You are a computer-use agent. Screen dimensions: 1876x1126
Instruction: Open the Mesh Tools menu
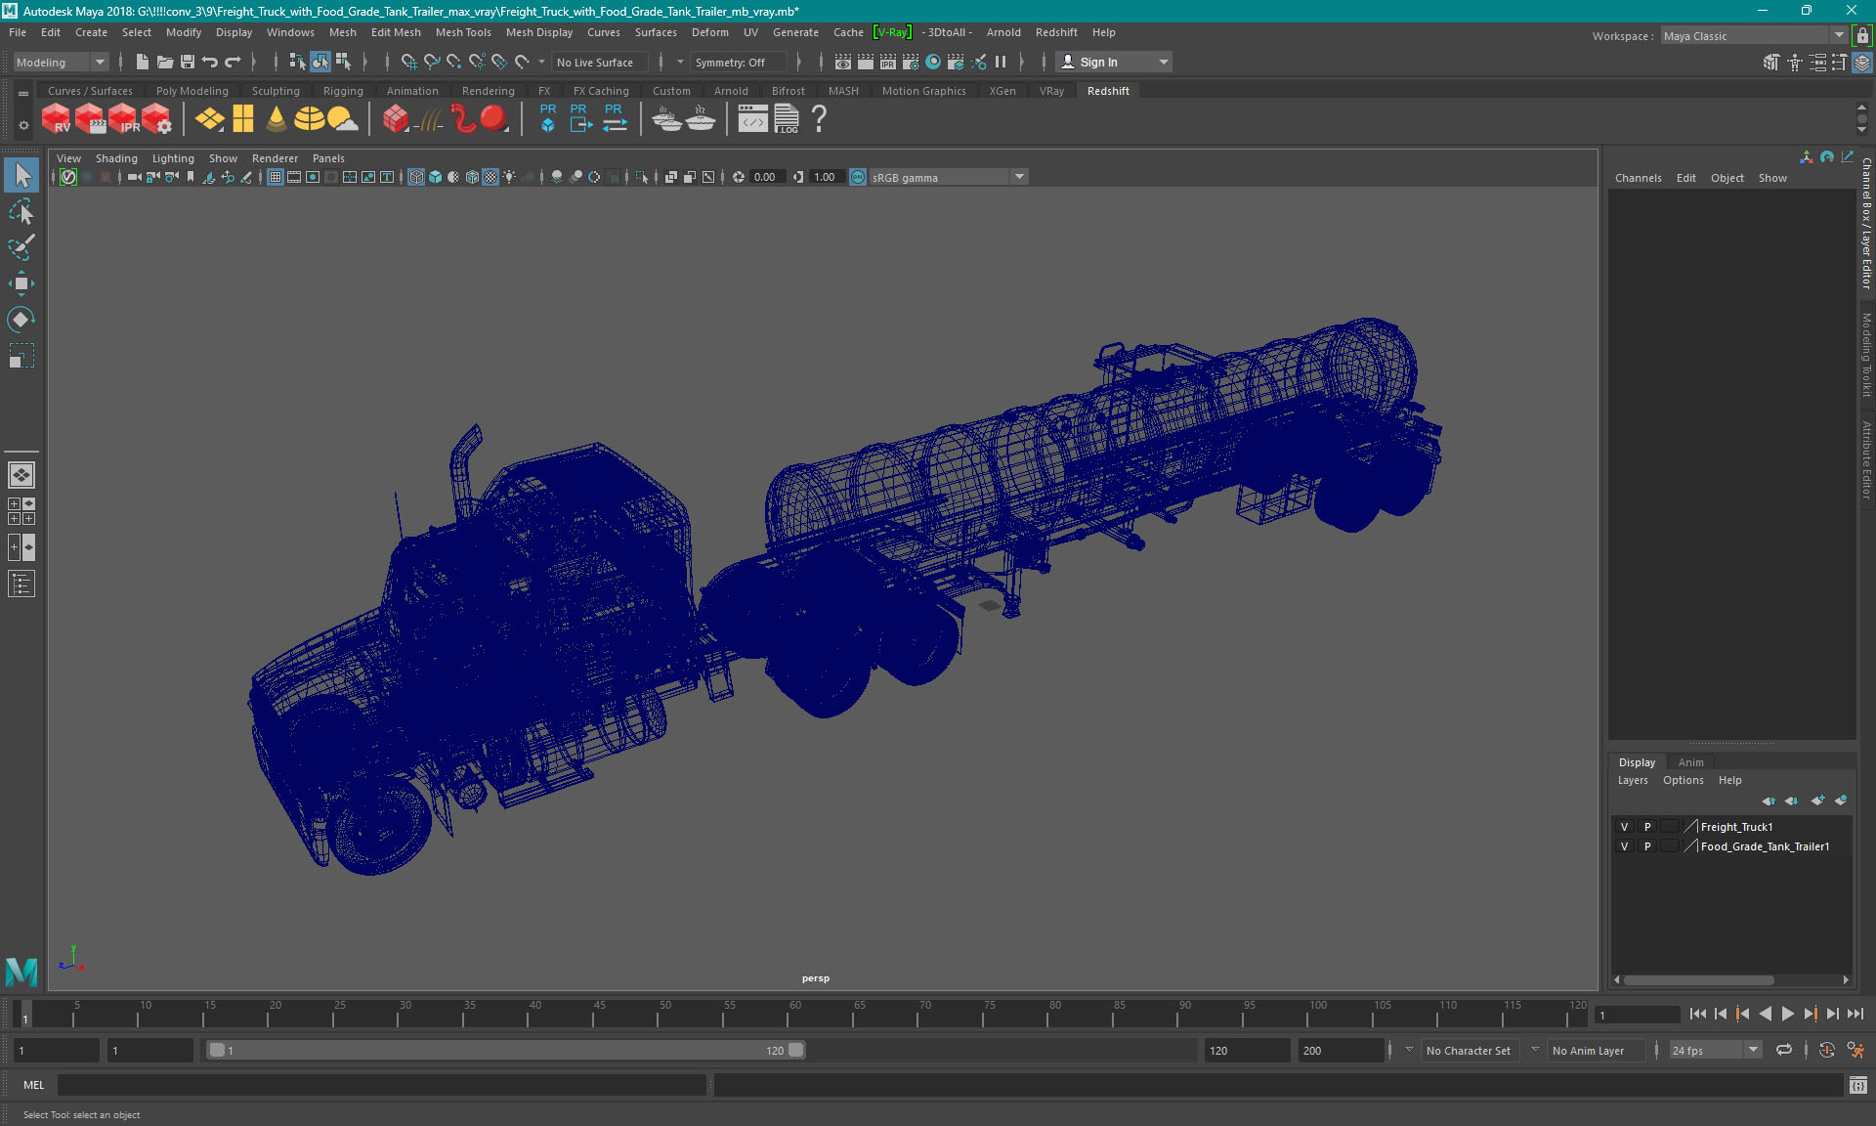463,32
